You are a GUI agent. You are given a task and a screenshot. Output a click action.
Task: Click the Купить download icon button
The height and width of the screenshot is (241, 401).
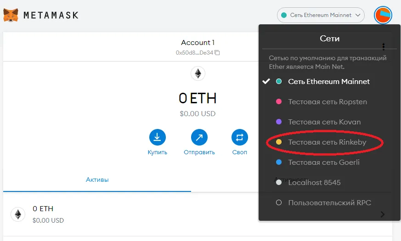point(158,137)
